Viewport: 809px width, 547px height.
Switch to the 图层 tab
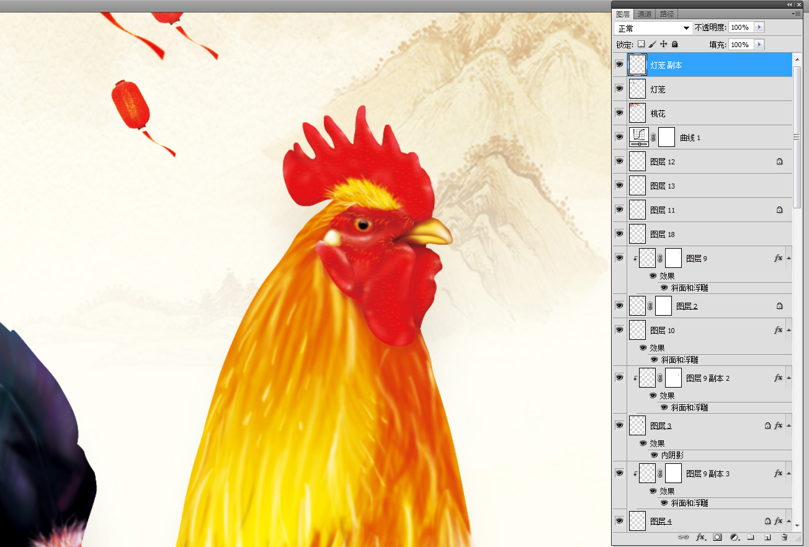point(623,14)
